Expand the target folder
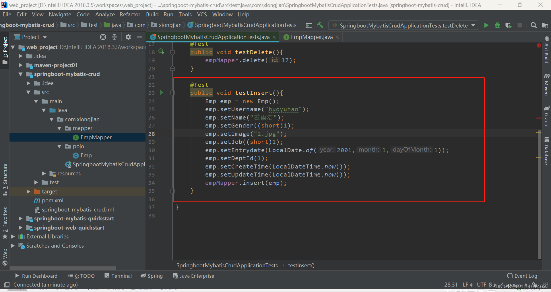Screen dimensions: 551x292 tap(28, 191)
